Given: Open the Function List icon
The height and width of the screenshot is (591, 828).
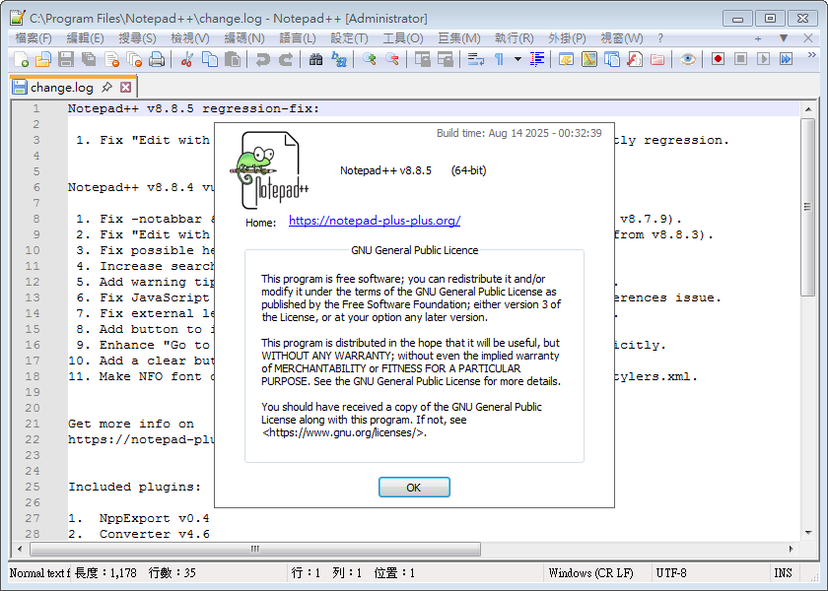Looking at the screenshot, I should (x=635, y=59).
